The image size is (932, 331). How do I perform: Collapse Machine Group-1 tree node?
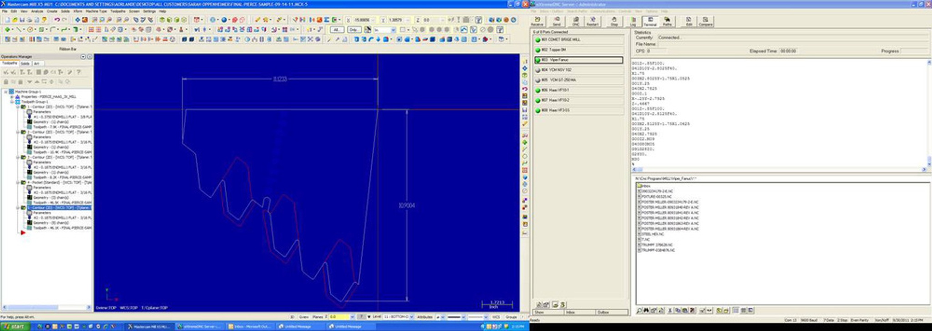tap(6, 92)
